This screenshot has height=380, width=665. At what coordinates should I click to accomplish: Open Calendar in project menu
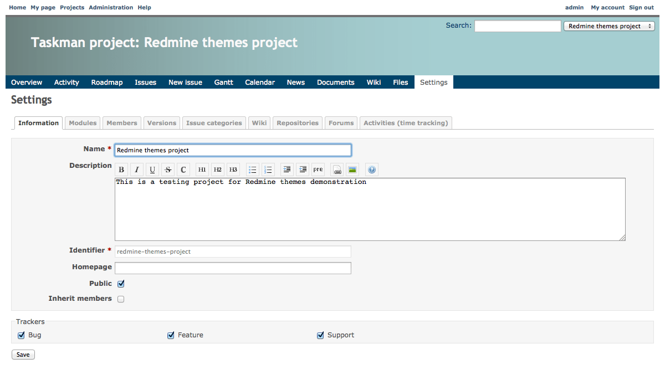click(x=260, y=83)
